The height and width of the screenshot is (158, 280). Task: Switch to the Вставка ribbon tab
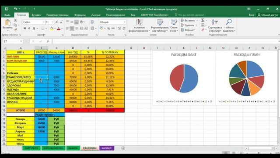point(36,15)
